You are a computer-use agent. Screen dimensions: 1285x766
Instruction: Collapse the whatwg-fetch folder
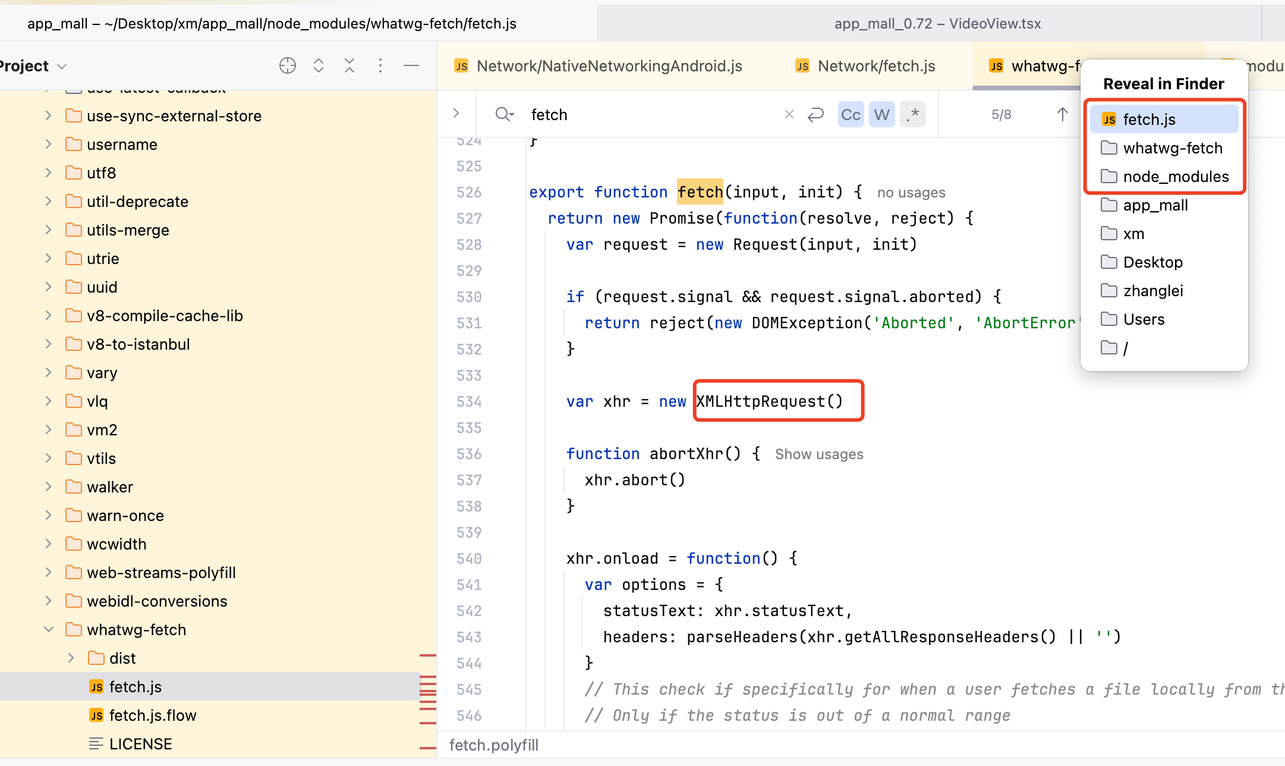(x=49, y=629)
